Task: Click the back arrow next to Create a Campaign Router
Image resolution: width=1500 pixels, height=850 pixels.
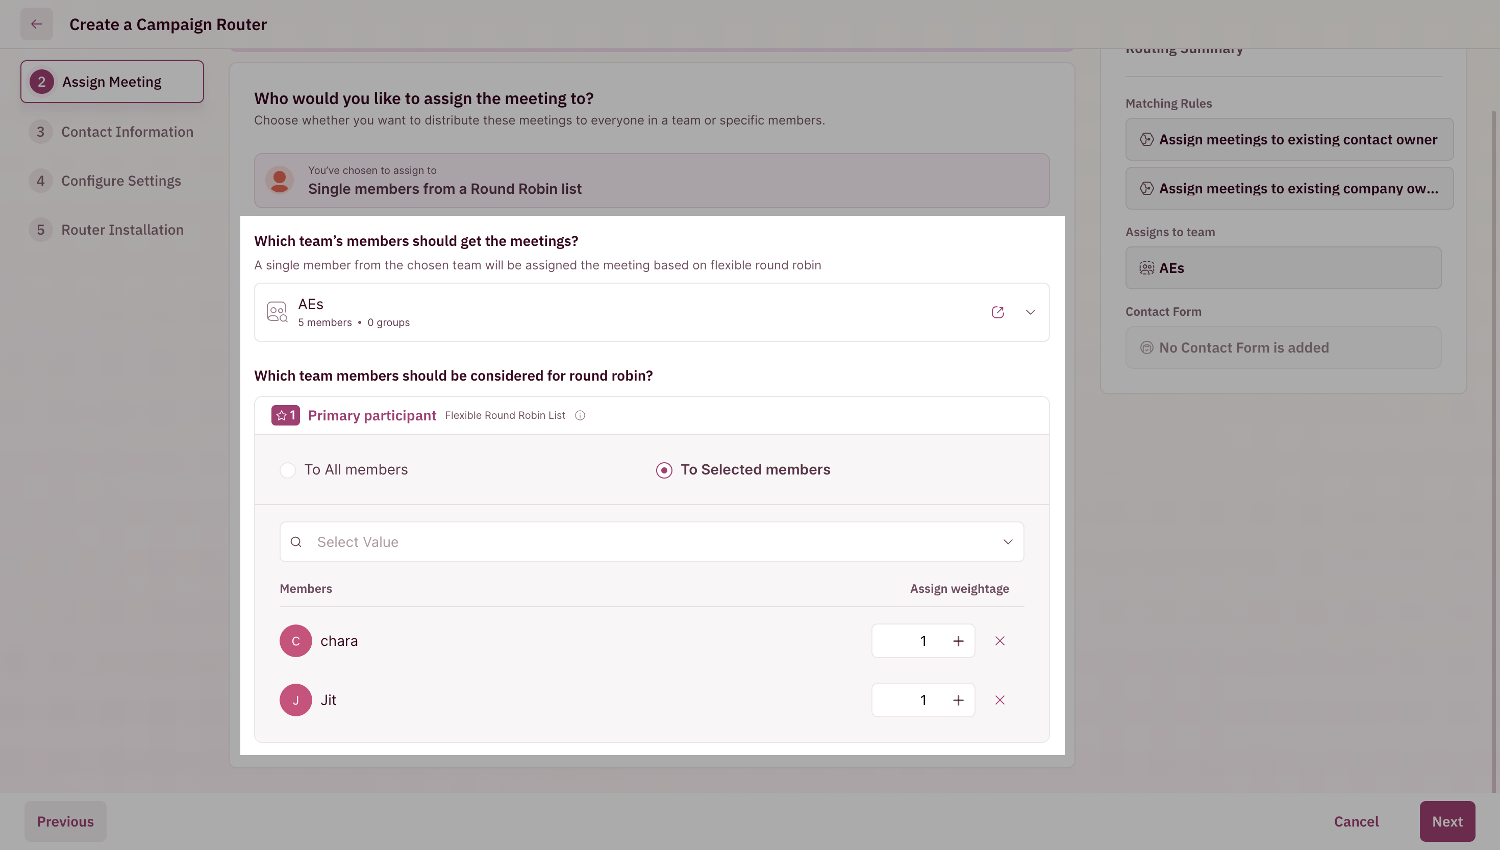Action: coord(36,24)
